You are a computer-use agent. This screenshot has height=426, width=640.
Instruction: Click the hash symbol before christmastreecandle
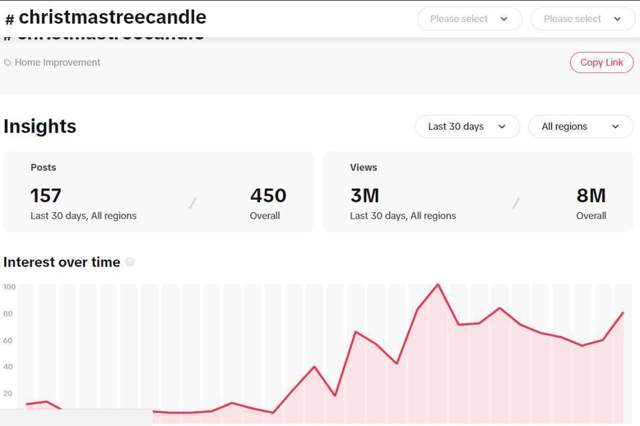pos(10,19)
